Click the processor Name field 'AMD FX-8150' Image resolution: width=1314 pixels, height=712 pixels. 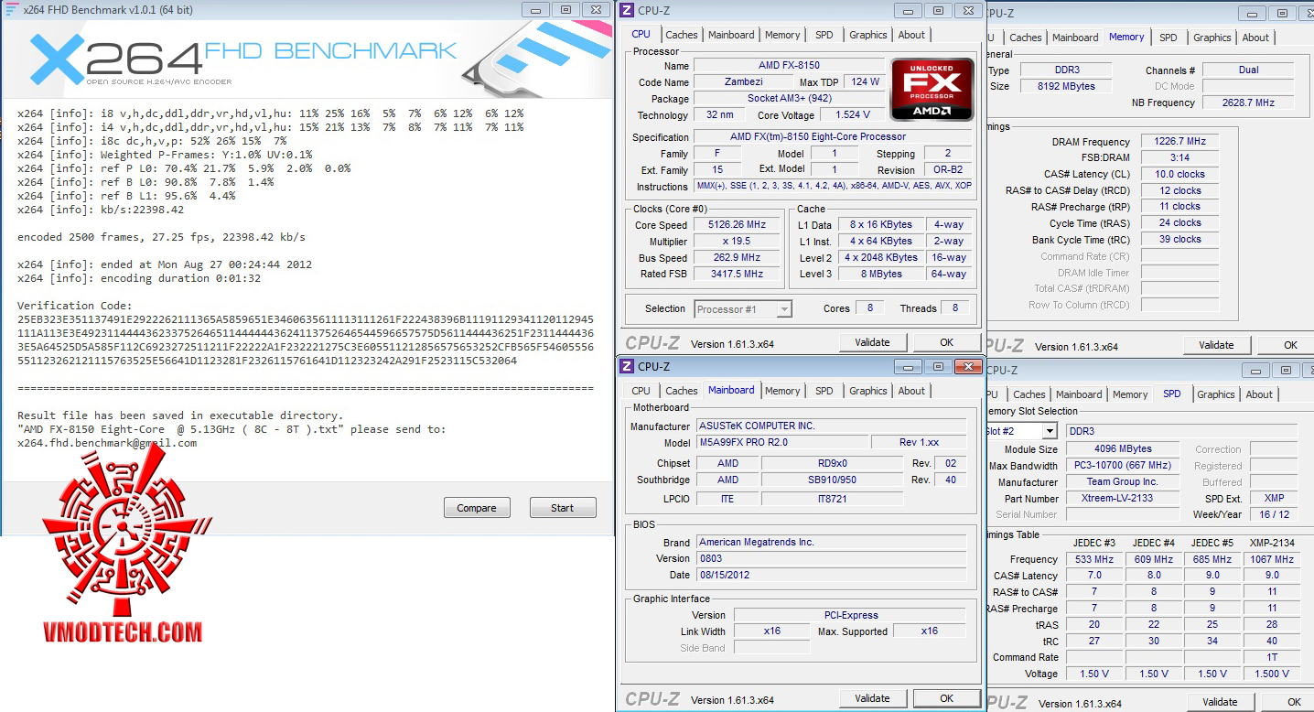click(790, 66)
